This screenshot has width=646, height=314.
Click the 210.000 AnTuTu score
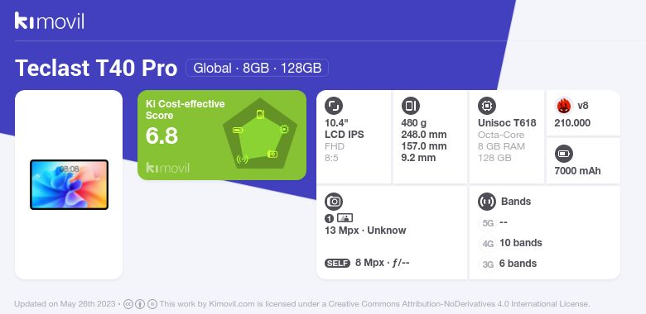[572, 123]
